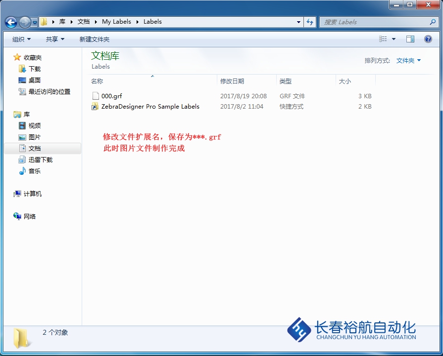Click the 下载 folder icon
This screenshot has height=356, width=443.
pos(22,69)
